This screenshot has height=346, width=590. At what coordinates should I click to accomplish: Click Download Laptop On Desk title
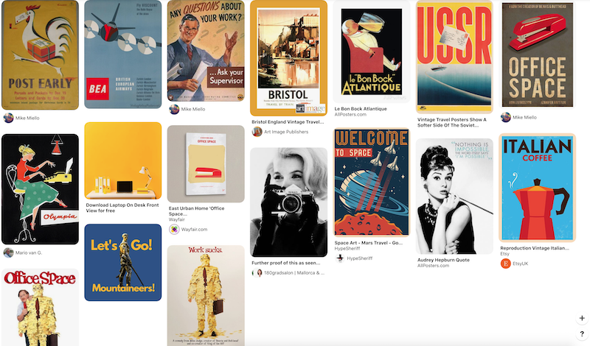tap(122, 208)
